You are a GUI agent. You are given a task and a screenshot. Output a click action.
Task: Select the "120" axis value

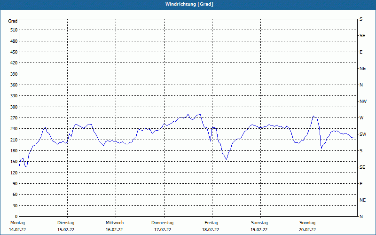(14, 172)
